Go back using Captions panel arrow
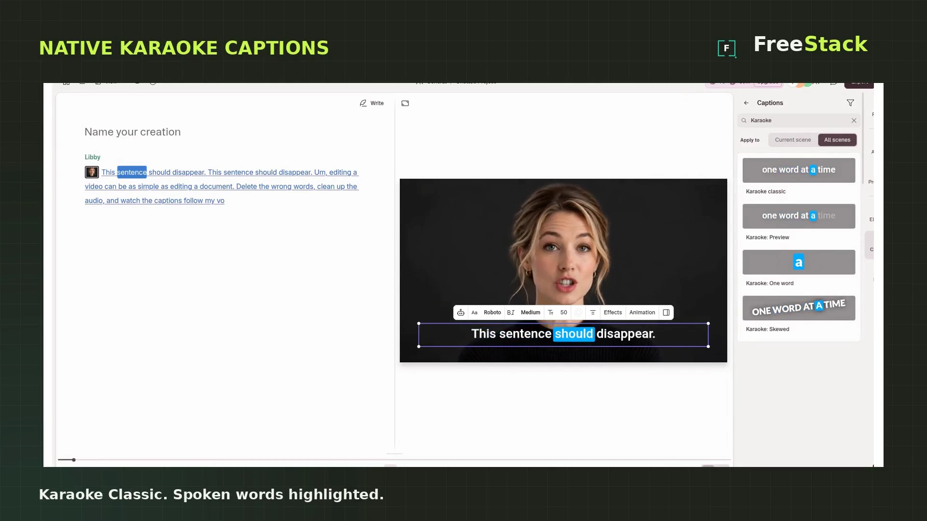Image resolution: width=927 pixels, height=521 pixels. 746,103
